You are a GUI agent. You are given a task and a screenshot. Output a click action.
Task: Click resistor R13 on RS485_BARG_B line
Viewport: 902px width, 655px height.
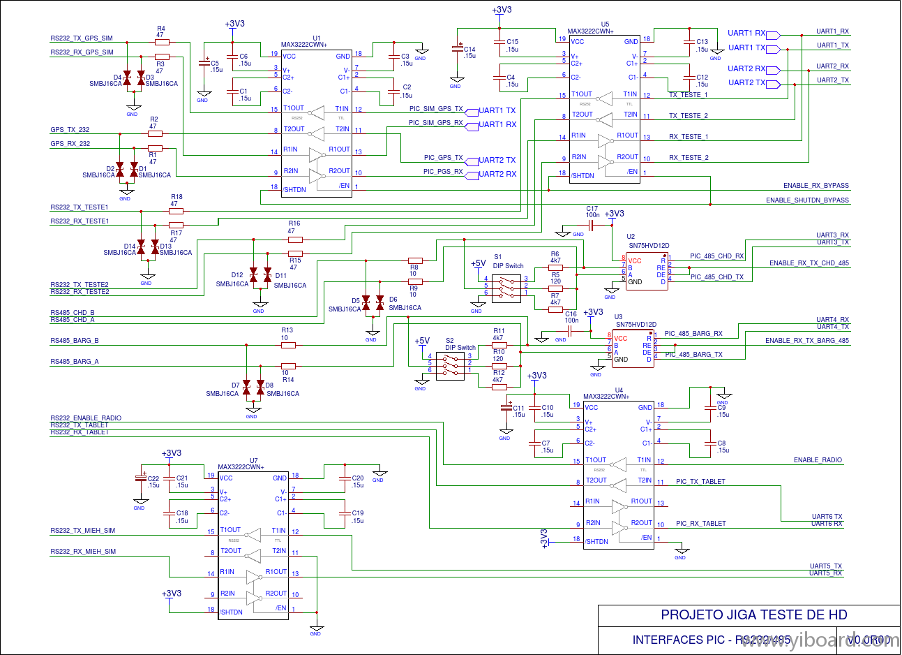287,345
